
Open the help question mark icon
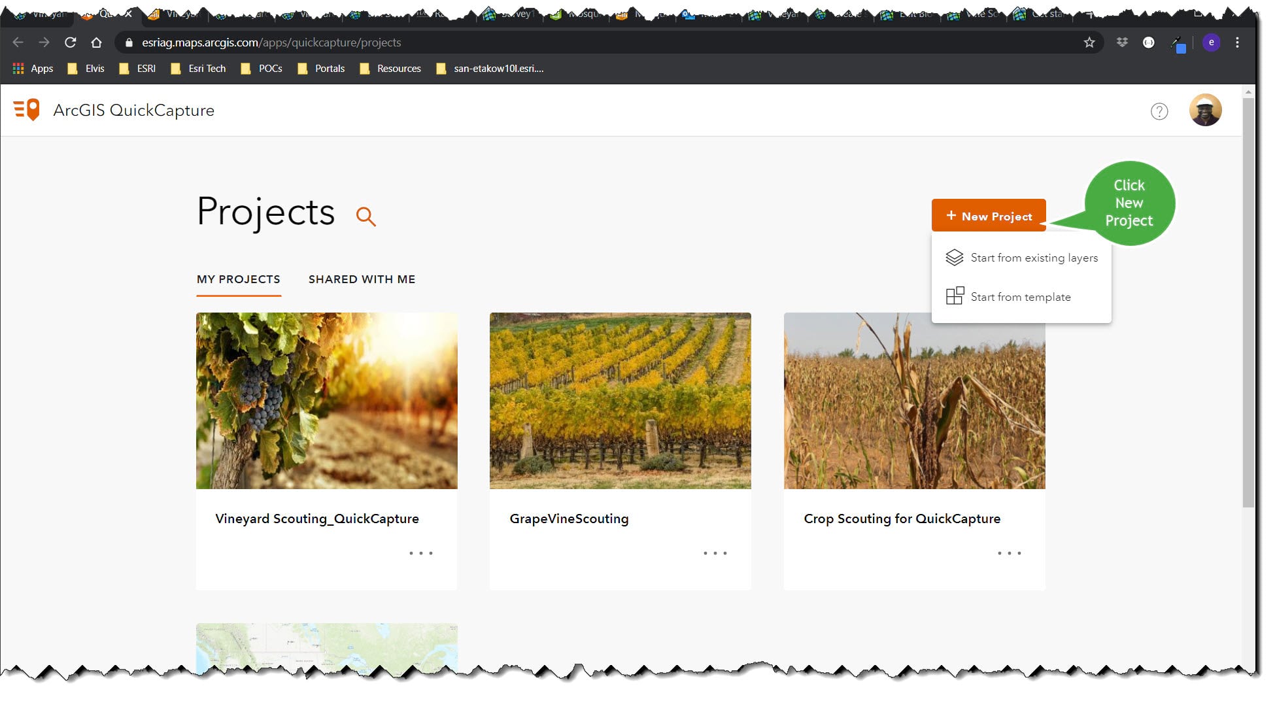pyautogui.click(x=1159, y=112)
